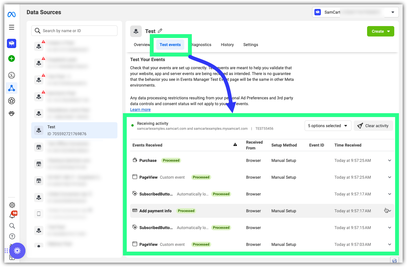Open the star-badge icon in the left sidebar
The height and width of the screenshot is (267, 407).
coord(11,101)
